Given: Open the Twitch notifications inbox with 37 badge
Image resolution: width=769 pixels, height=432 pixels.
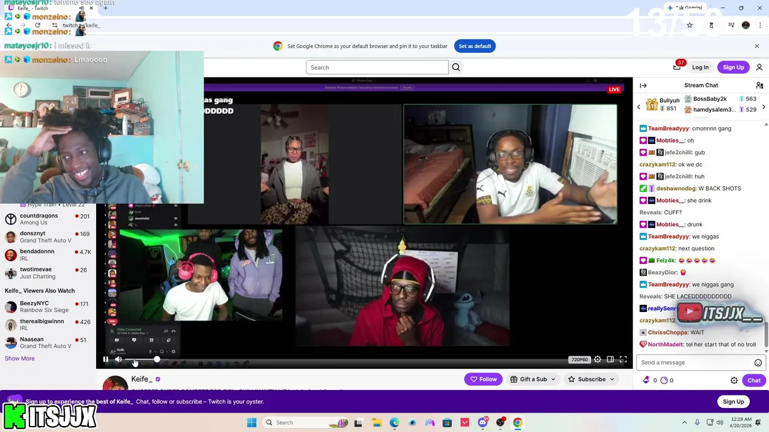Looking at the screenshot, I should click(677, 67).
